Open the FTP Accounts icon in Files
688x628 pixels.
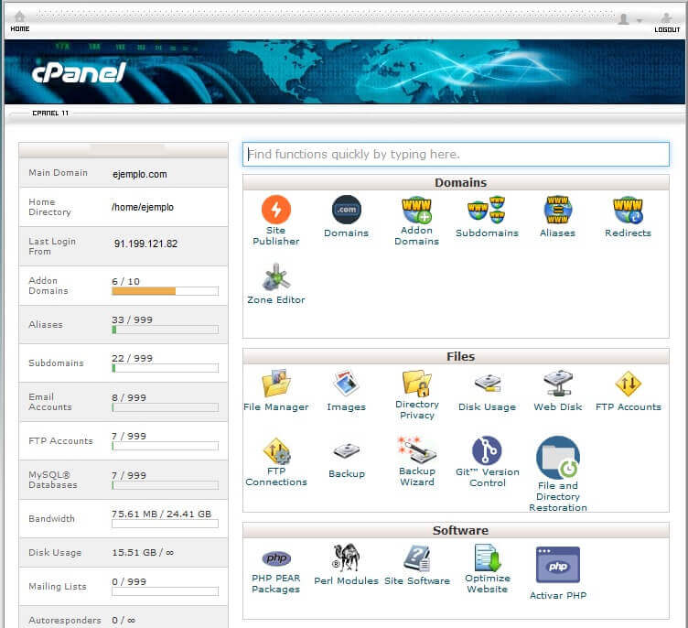click(628, 384)
